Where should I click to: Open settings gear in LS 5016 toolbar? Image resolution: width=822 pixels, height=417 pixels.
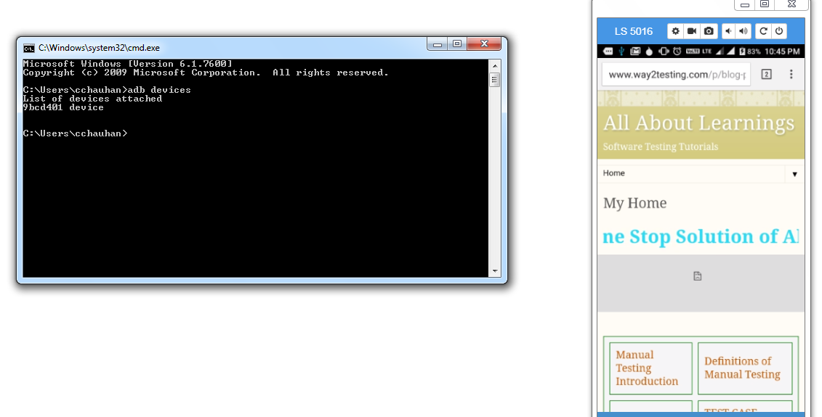pos(676,31)
